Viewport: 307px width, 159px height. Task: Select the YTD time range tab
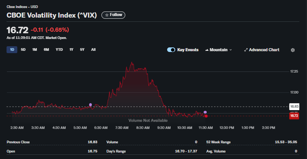point(59,50)
